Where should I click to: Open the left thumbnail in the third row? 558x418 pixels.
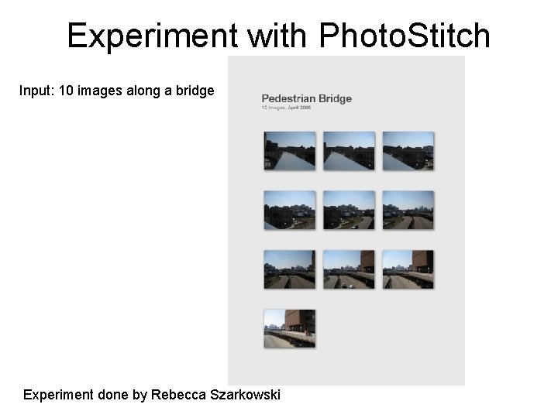tap(290, 269)
